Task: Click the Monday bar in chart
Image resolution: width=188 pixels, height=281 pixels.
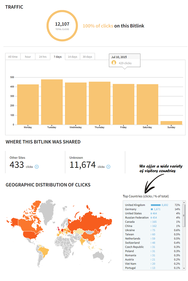Action: (28, 105)
